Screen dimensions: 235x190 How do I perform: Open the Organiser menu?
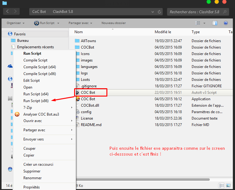[16, 23]
